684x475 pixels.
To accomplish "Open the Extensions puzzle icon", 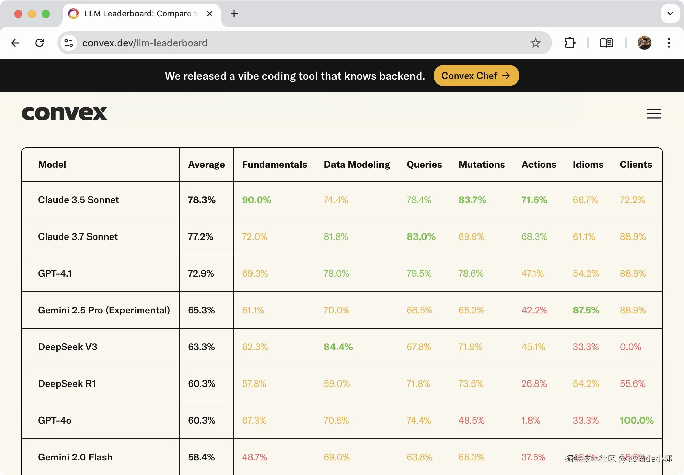I will click(x=570, y=43).
